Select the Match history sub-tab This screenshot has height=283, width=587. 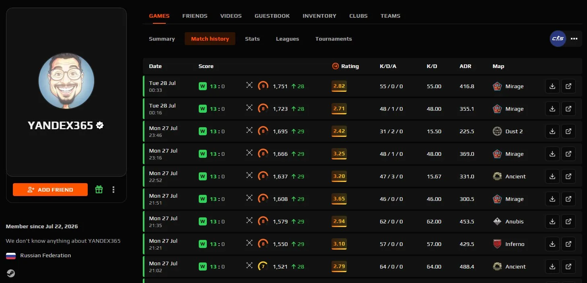tap(210, 39)
